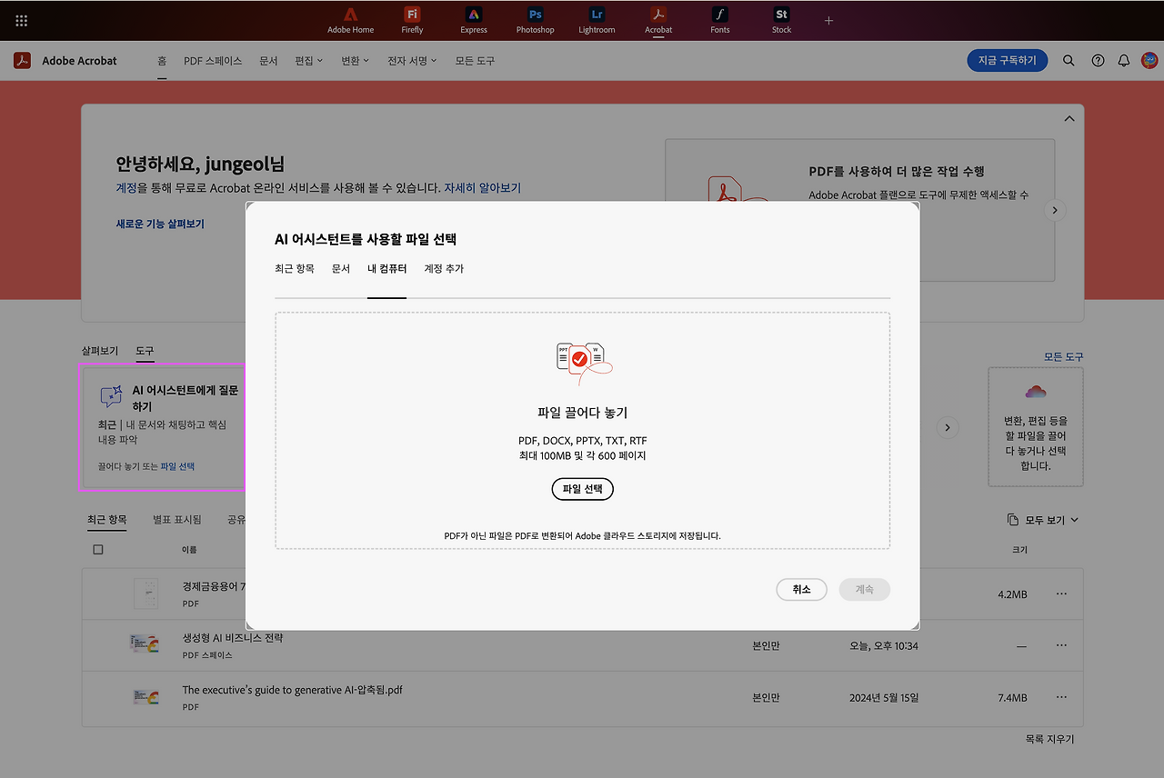Image resolution: width=1164 pixels, height=778 pixels.
Task: Open the 새로운 기능 살펴보기 link
Action: coord(160,224)
